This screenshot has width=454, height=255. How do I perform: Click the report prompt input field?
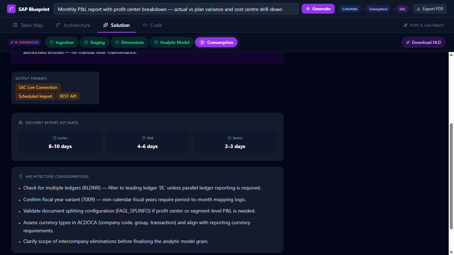[176, 9]
